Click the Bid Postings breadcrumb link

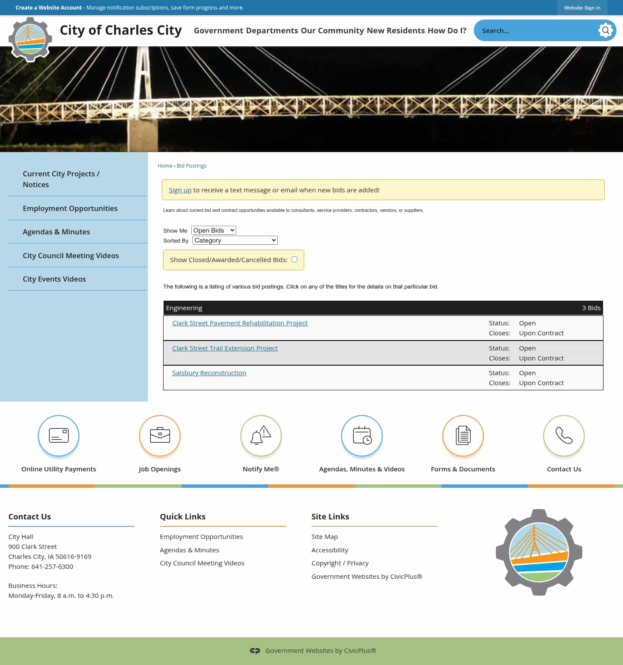192,166
